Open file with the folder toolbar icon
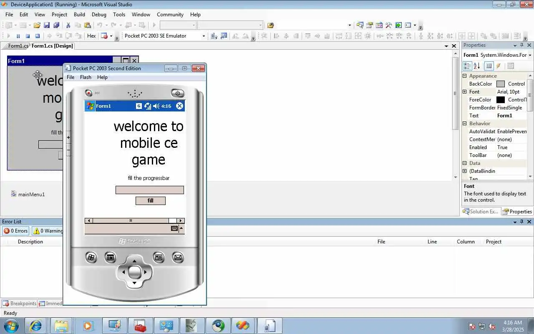Image resolution: width=534 pixels, height=334 pixels. tap(37, 25)
